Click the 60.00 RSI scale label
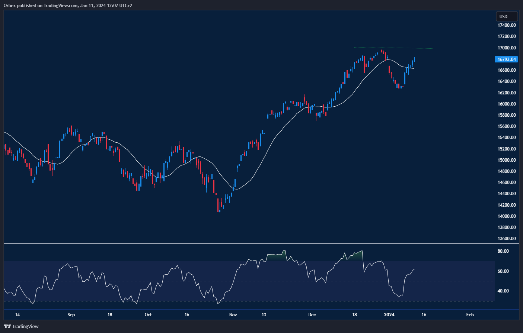523x333 pixels. 503,271
